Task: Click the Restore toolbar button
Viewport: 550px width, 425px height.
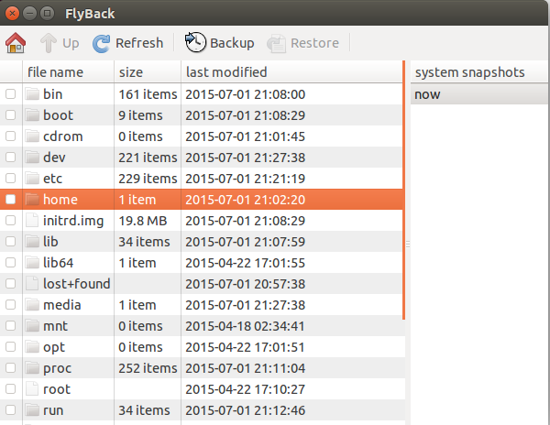Action: [x=303, y=43]
